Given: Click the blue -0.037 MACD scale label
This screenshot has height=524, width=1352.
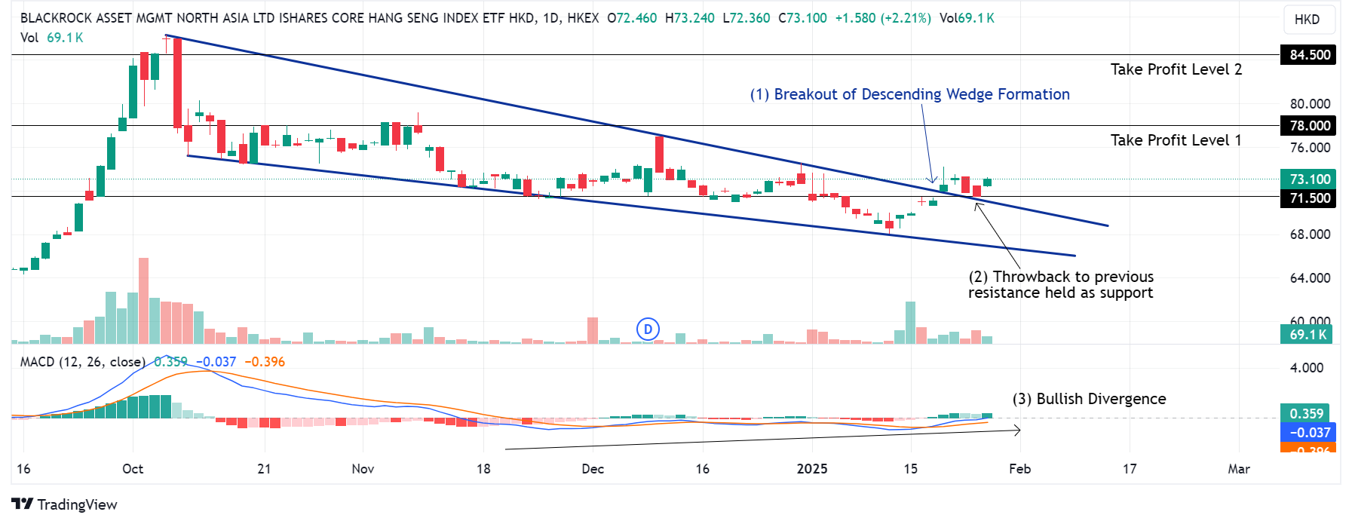Looking at the screenshot, I should (x=1309, y=432).
